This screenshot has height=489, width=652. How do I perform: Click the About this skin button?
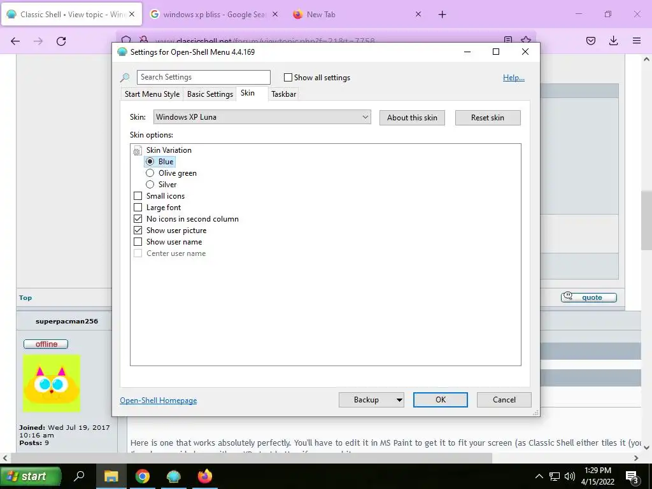[412, 118]
